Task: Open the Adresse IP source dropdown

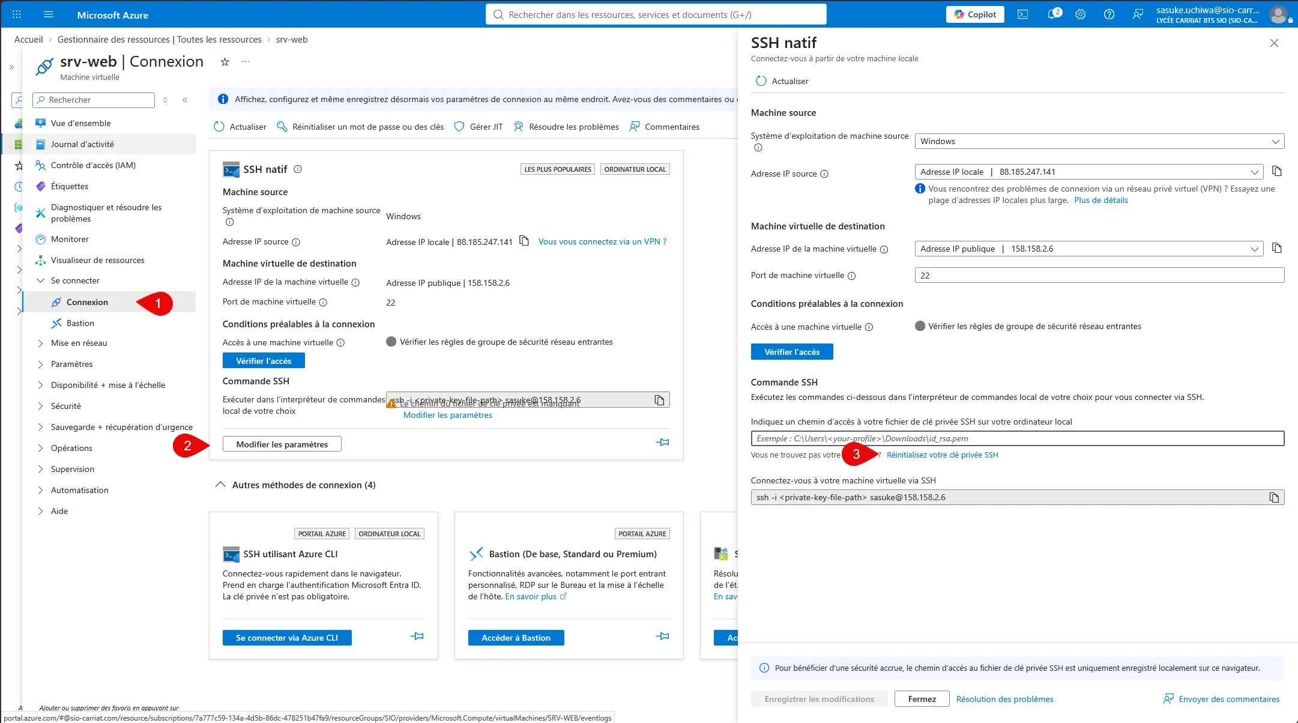Action: [1089, 172]
